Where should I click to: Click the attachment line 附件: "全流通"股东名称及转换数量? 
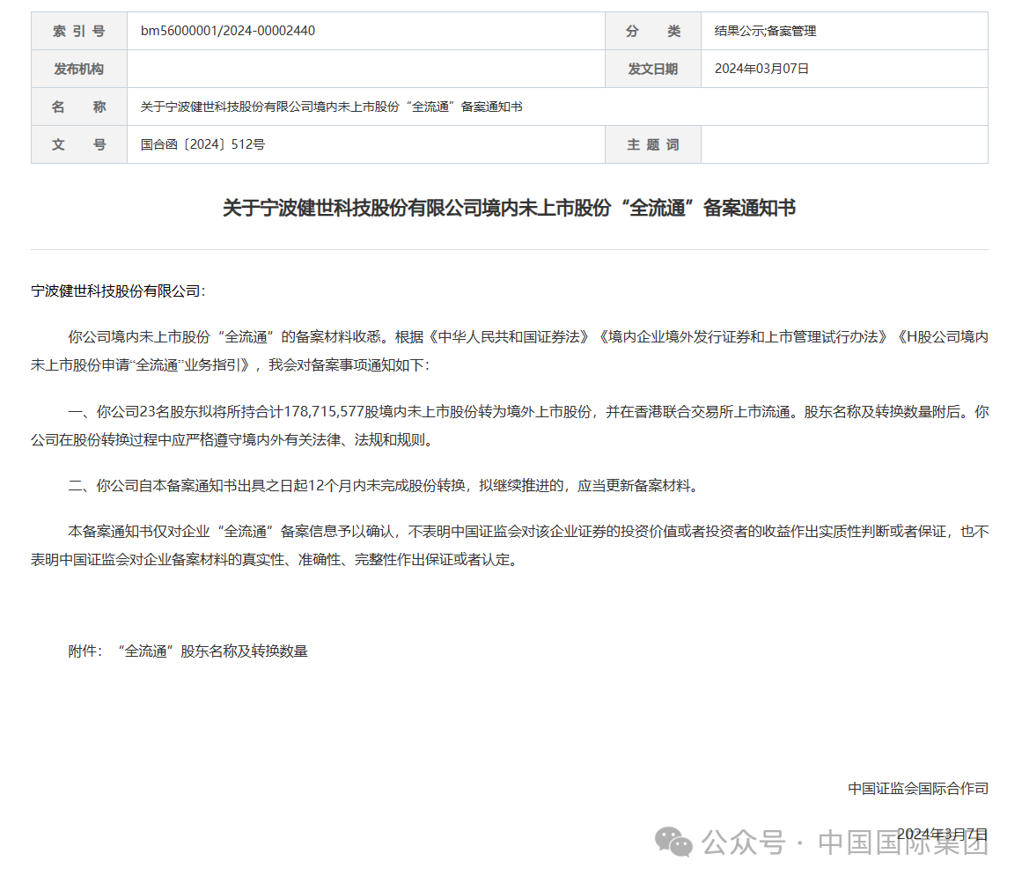(187, 651)
